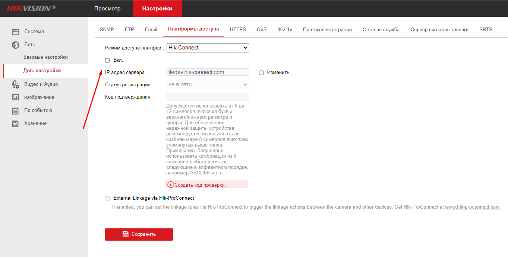The image size is (508, 257).
Task: Open the Сервер сигналов тревоги tab
Action: 439,29
